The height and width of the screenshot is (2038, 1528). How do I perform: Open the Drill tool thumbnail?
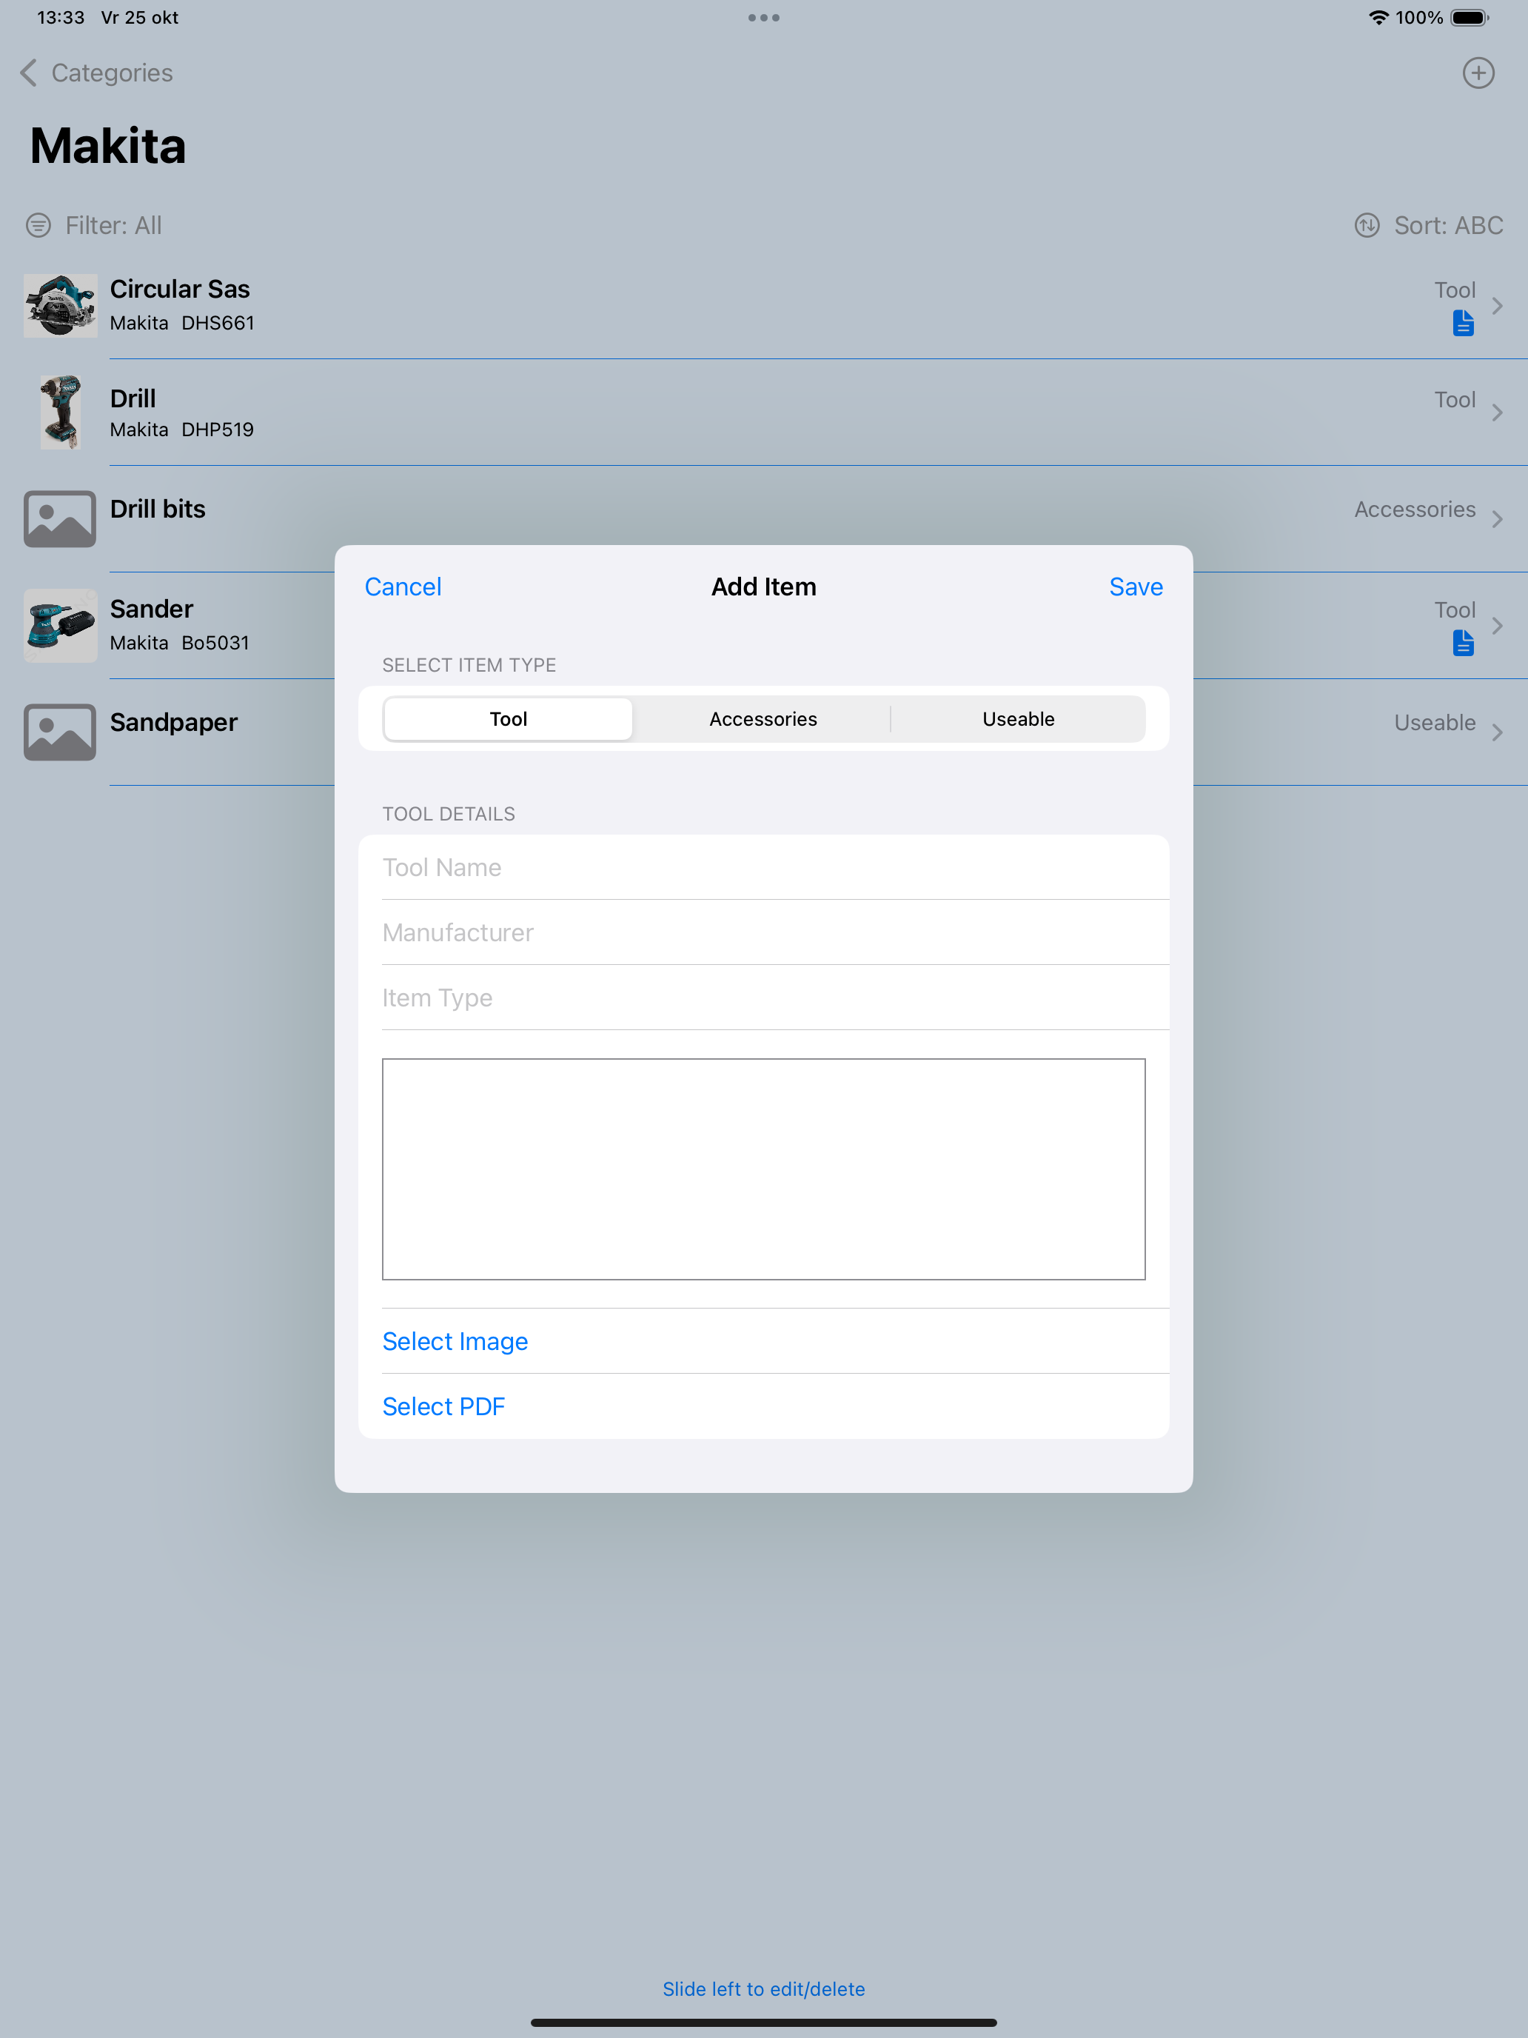click(60, 412)
